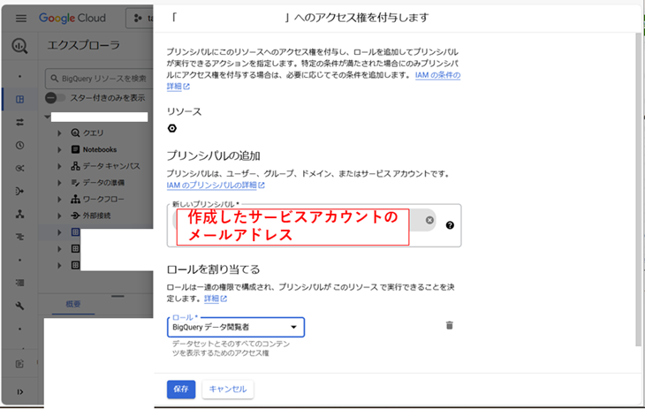Image resolution: width=645 pixels, height=409 pixels.
Task: Click the 新しいプリンシパル input field
Action: (314, 225)
